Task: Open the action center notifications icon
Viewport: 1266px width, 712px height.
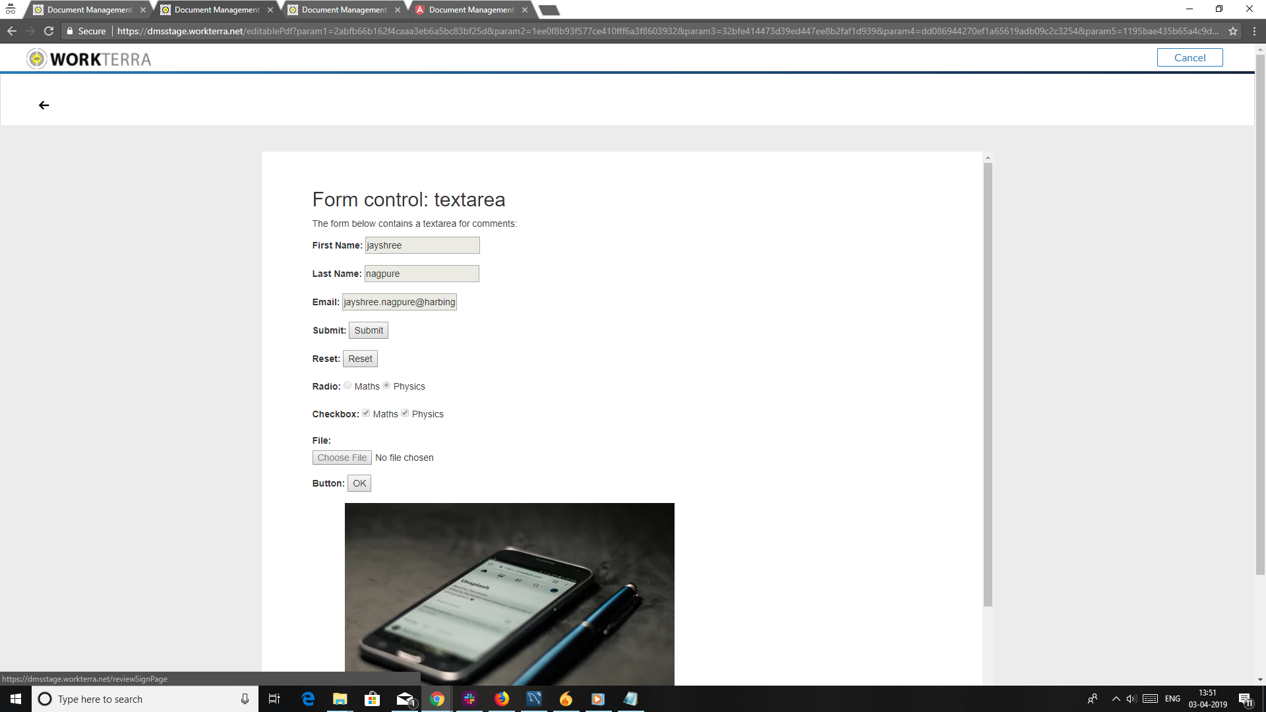Action: 1246,699
